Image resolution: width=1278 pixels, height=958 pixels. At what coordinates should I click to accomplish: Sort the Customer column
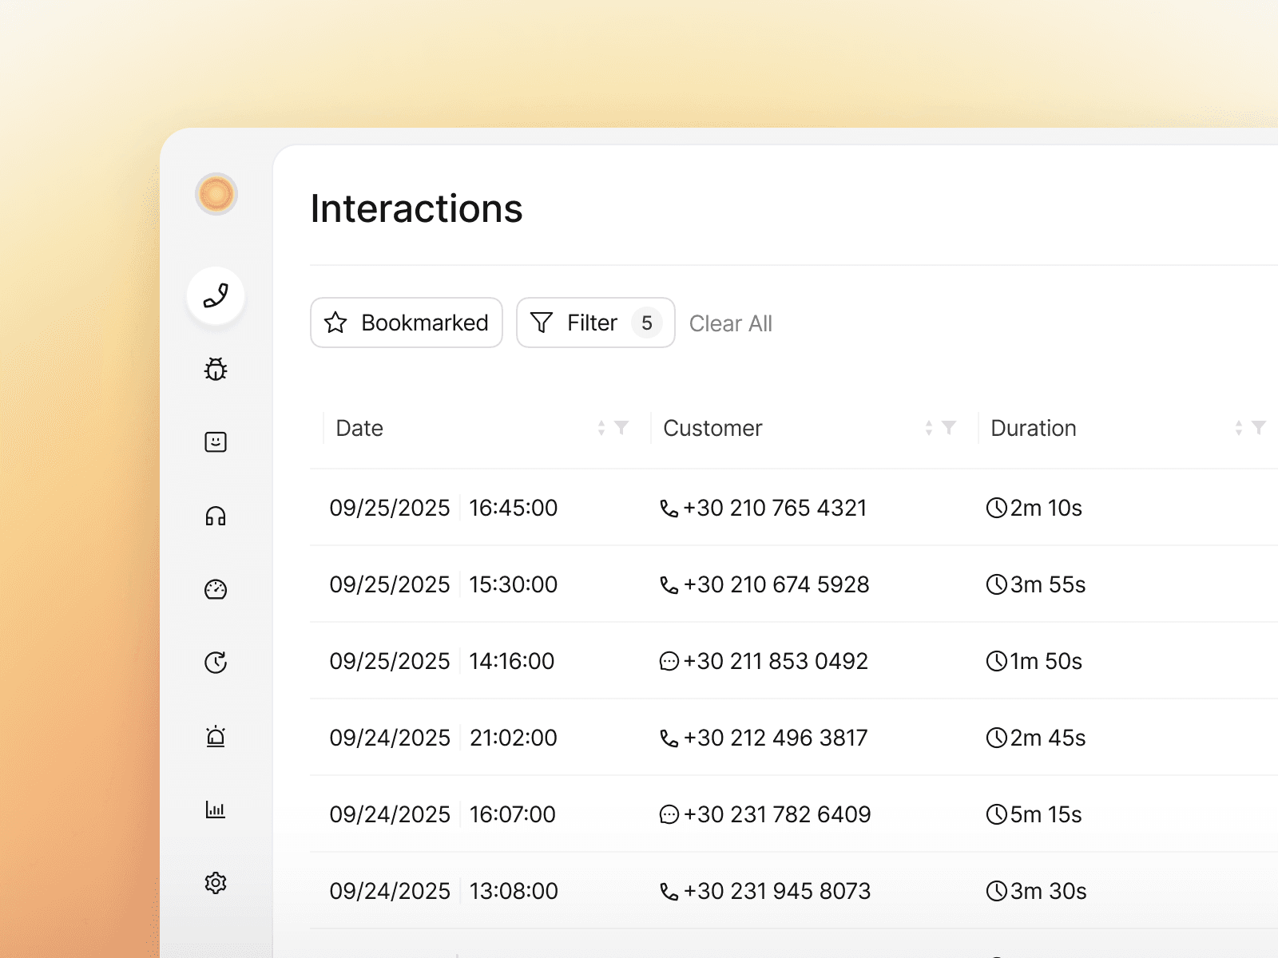(x=929, y=428)
